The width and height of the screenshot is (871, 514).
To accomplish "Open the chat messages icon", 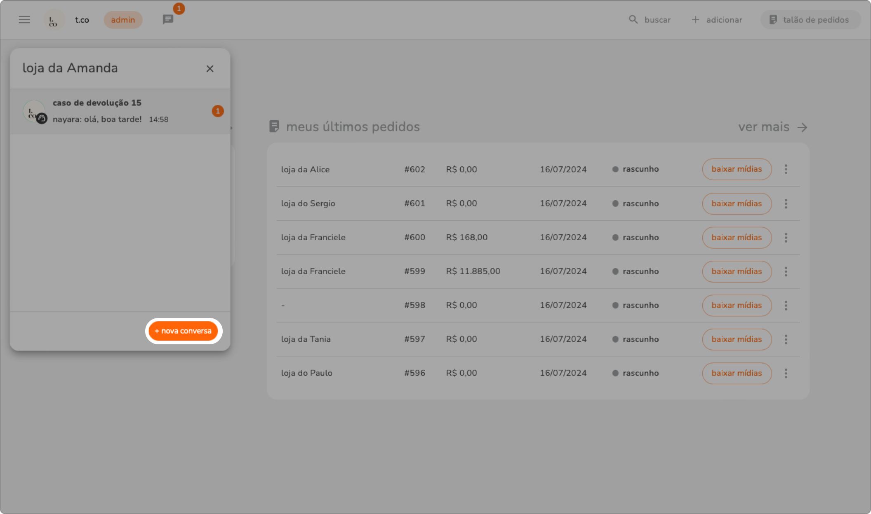I will coord(168,19).
